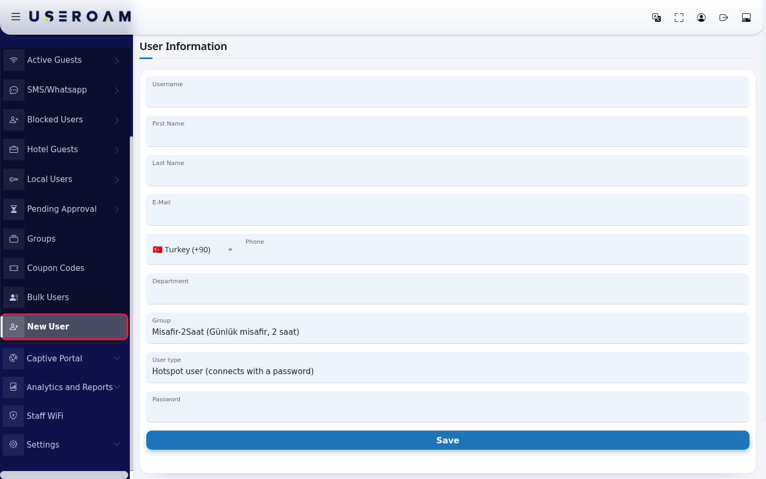Click the Active Guests wifi icon
This screenshot has height=479, width=766.
tap(14, 60)
